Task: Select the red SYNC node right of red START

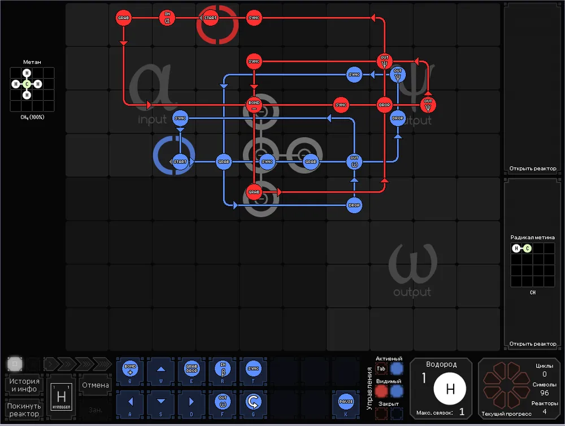Action: pyautogui.click(x=254, y=18)
